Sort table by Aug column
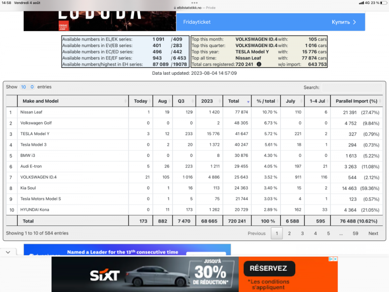 click(163, 101)
